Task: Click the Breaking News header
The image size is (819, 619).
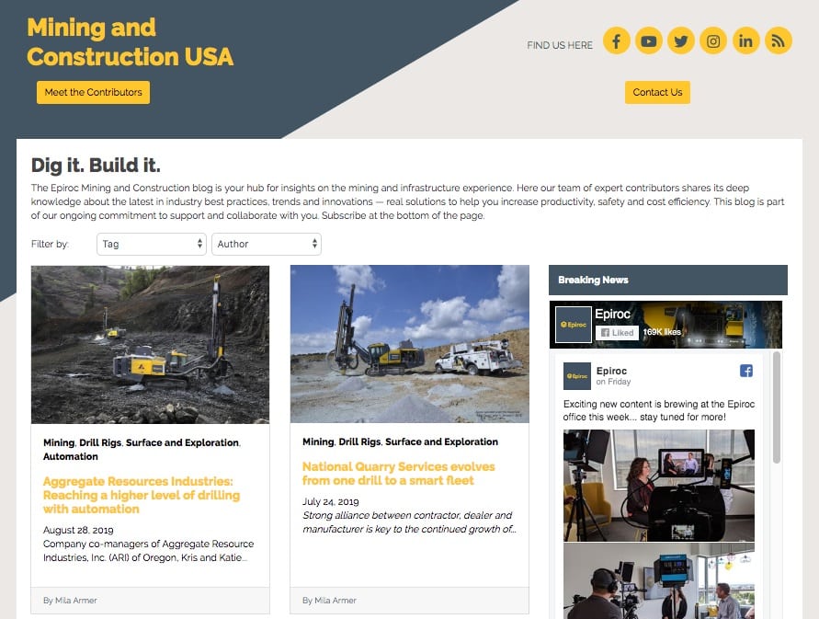Action: [668, 281]
